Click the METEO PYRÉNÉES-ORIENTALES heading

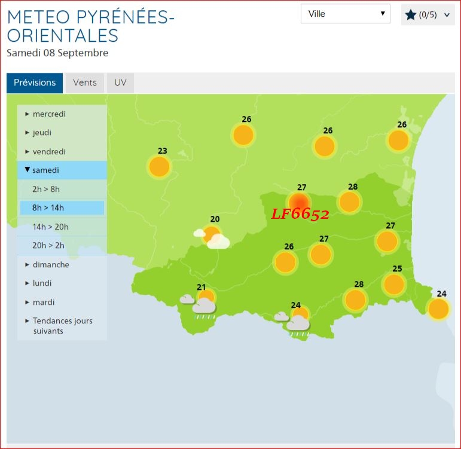pyautogui.click(x=90, y=26)
